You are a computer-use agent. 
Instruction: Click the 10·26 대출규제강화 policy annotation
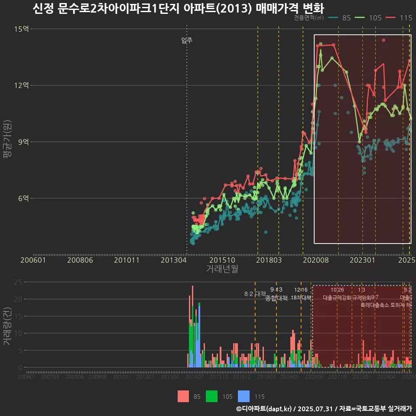(337, 294)
